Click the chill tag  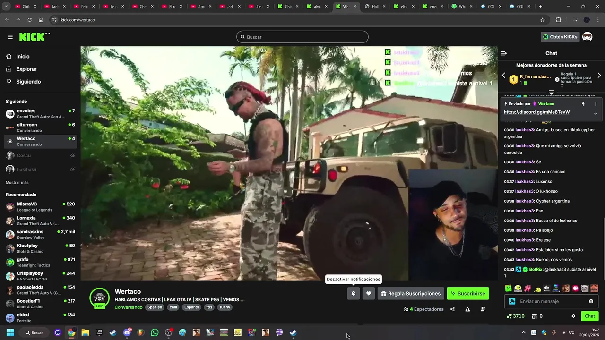[x=173, y=307]
